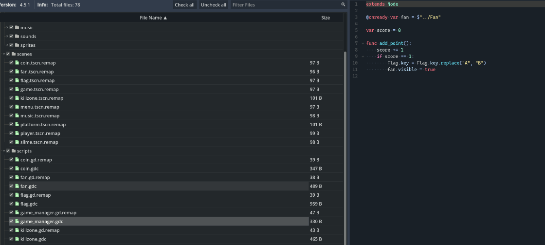The width and height of the screenshot is (545, 245).
Task: Click the scenes folder icon
Action: click(x=13, y=54)
